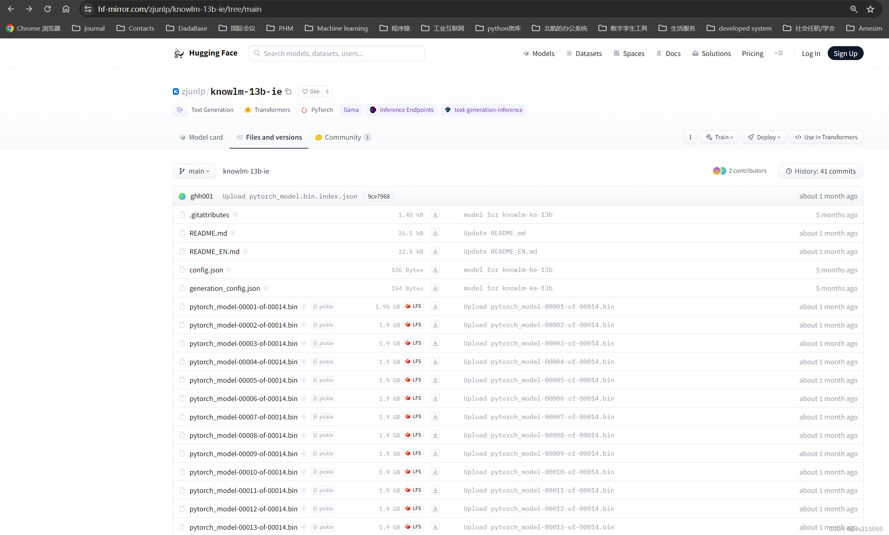Screen dimensions: 889x535
Task: Open the Community tab
Action: point(342,137)
